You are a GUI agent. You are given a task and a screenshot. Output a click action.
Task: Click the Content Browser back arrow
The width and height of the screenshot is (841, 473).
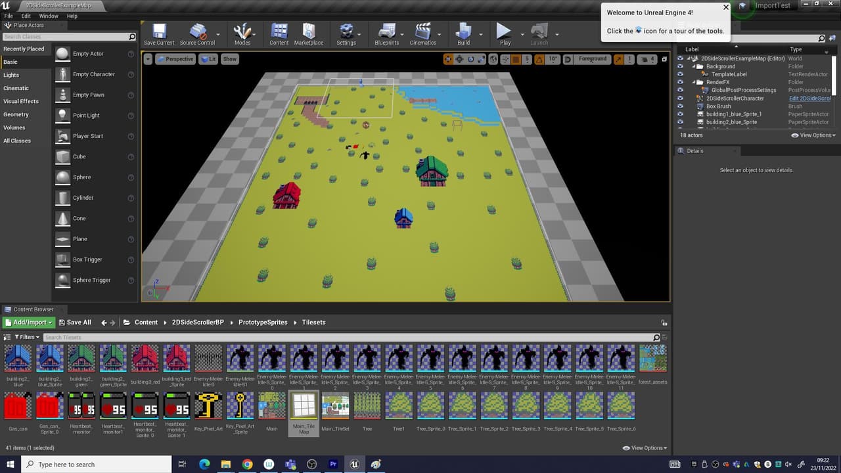pyautogui.click(x=104, y=323)
